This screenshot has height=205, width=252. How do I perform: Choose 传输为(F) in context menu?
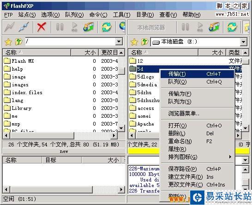197,94
